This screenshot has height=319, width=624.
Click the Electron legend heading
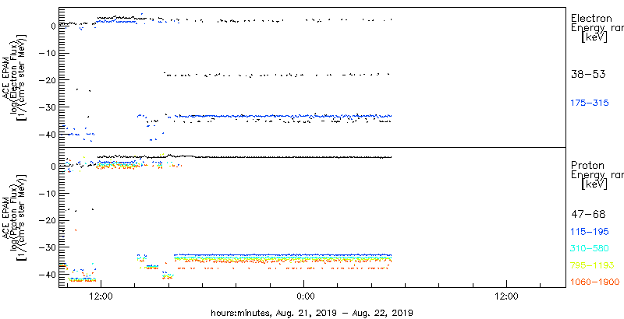(x=590, y=18)
